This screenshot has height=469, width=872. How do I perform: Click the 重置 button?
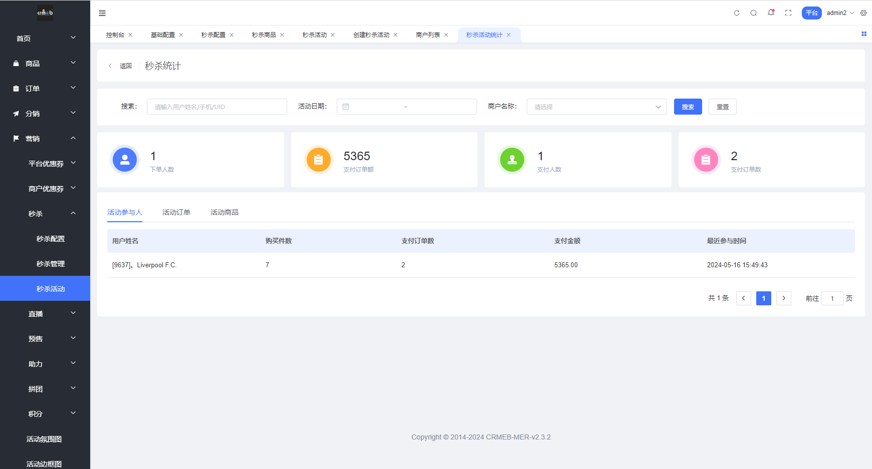coord(723,107)
